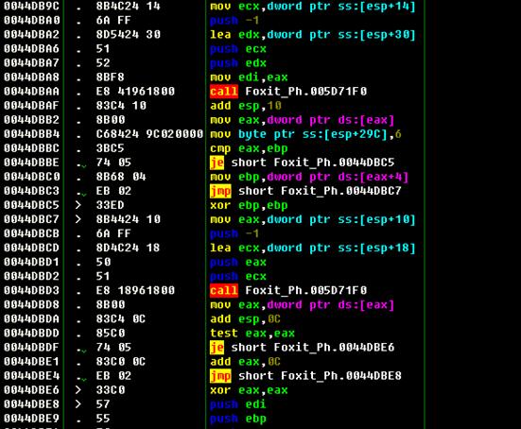Click jmp short Foxit_Ph.0044DBE8 instruction

(x=305, y=376)
